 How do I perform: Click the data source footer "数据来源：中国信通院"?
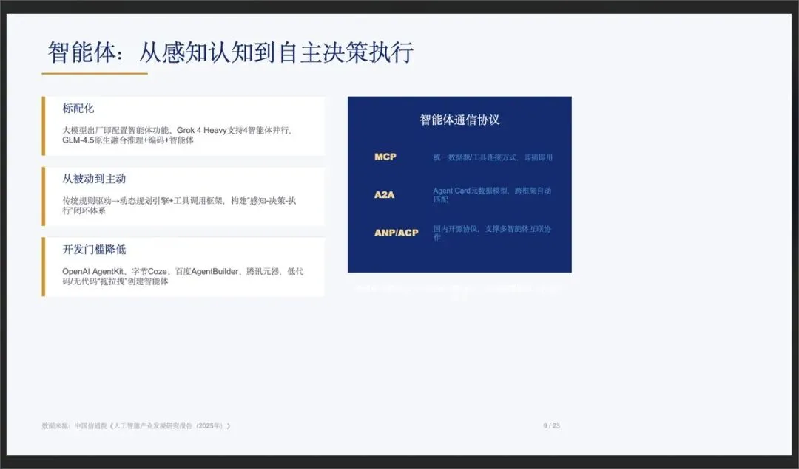pyautogui.click(x=136, y=425)
